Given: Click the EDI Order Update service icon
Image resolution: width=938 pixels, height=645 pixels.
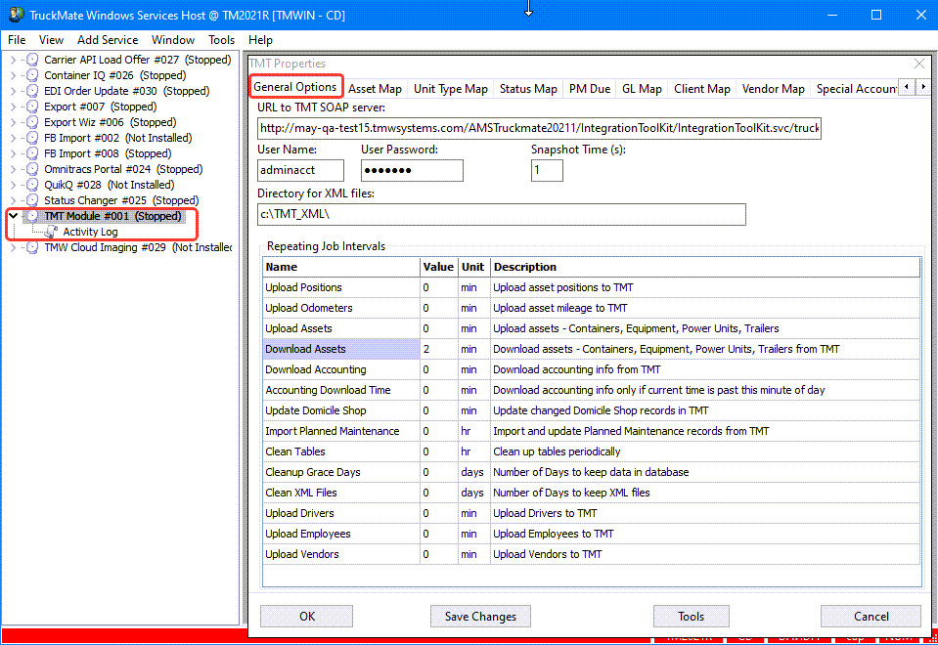Looking at the screenshot, I should click(32, 91).
